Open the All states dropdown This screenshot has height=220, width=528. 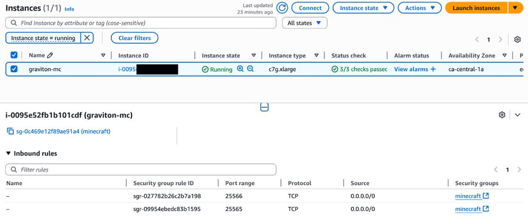click(305, 23)
